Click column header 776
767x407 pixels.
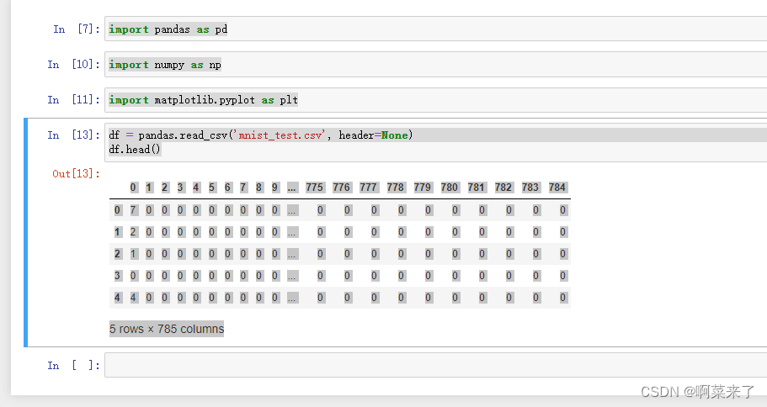(x=342, y=188)
